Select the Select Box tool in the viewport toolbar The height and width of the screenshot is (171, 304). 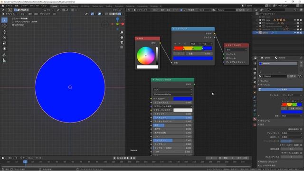coord(4,20)
